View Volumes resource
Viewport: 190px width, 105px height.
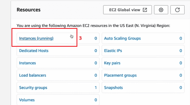[27, 100]
